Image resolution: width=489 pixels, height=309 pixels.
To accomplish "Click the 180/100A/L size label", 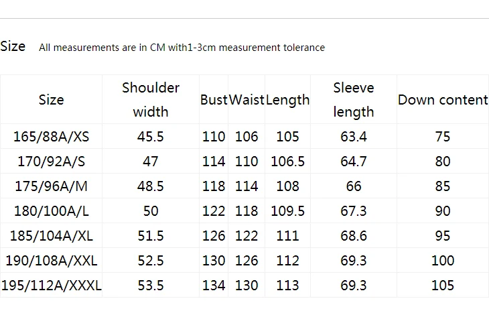I will point(51,211).
